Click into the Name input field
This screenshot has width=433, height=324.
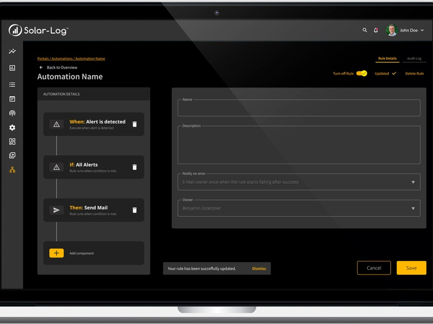click(x=299, y=108)
